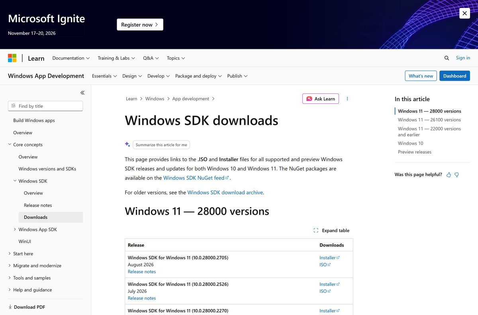Viewport: 478px width, 315px height.
Task: Open the Q&A dropdown menu
Action: click(x=151, y=58)
